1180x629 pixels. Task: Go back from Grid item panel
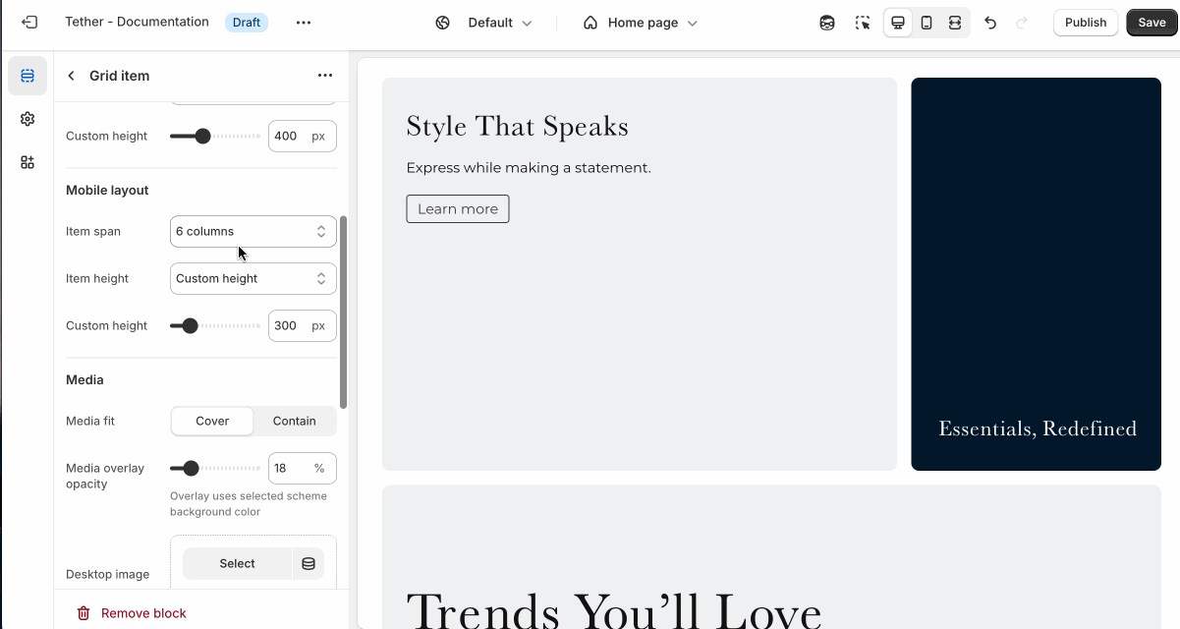(x=71, y=76)
